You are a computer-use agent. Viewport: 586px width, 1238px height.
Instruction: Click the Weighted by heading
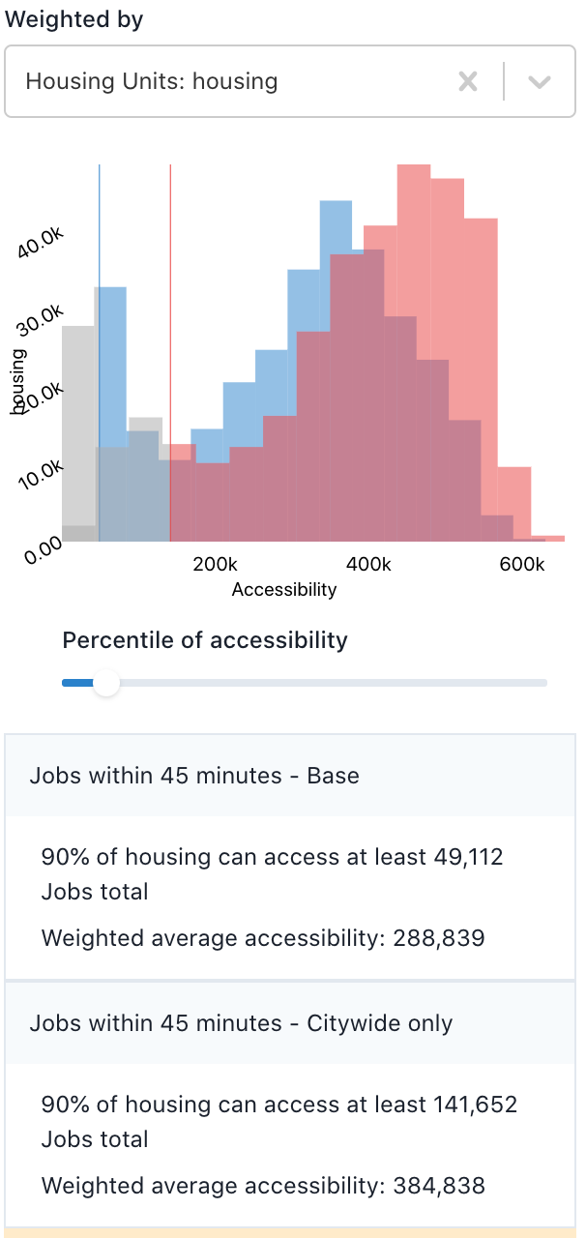tap(73, 18)
